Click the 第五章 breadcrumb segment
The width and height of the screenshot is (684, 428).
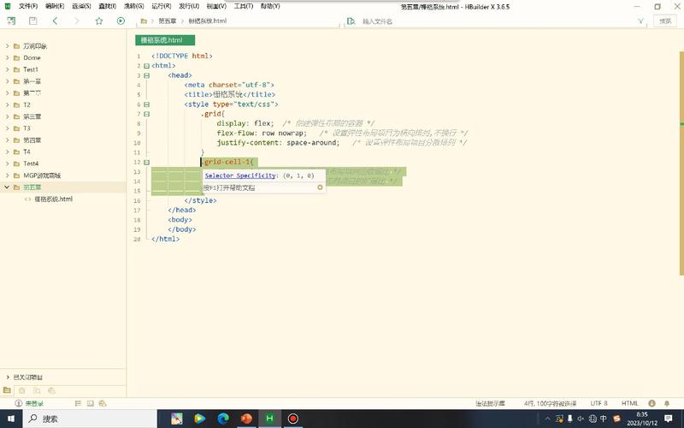pyautogui.click(x=167, y=21)
